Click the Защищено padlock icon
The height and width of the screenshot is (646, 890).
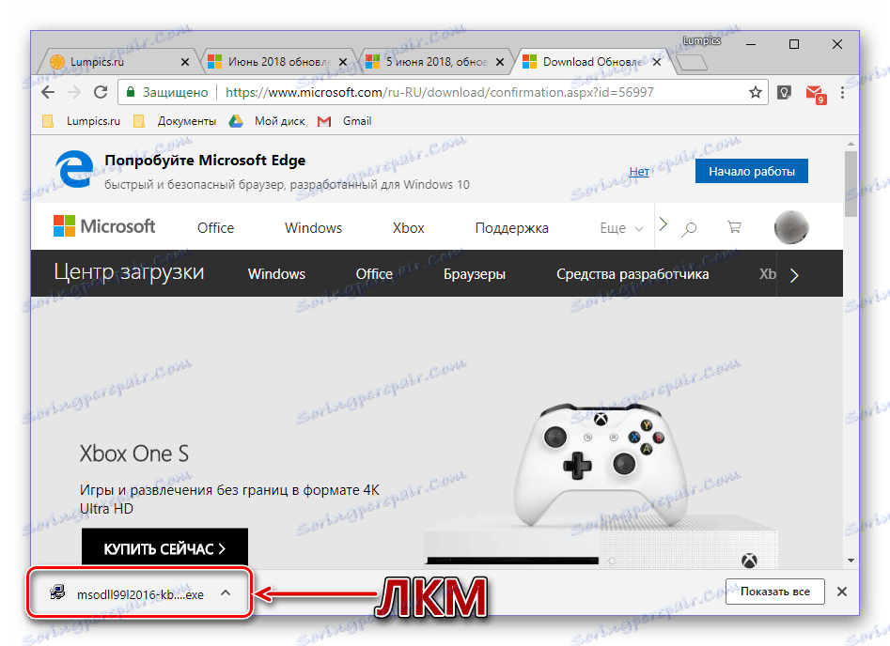click(x=131, y=93)
